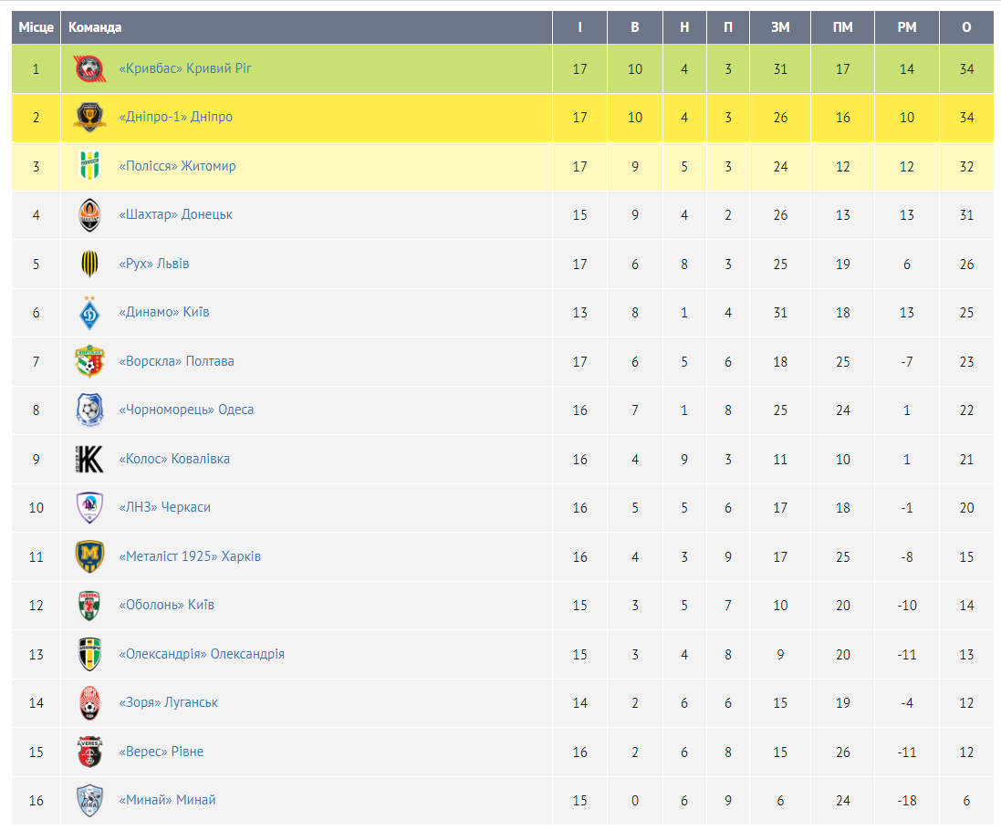Click the Місце column header
Viewport: 1001px width, 830px height.
36,27
